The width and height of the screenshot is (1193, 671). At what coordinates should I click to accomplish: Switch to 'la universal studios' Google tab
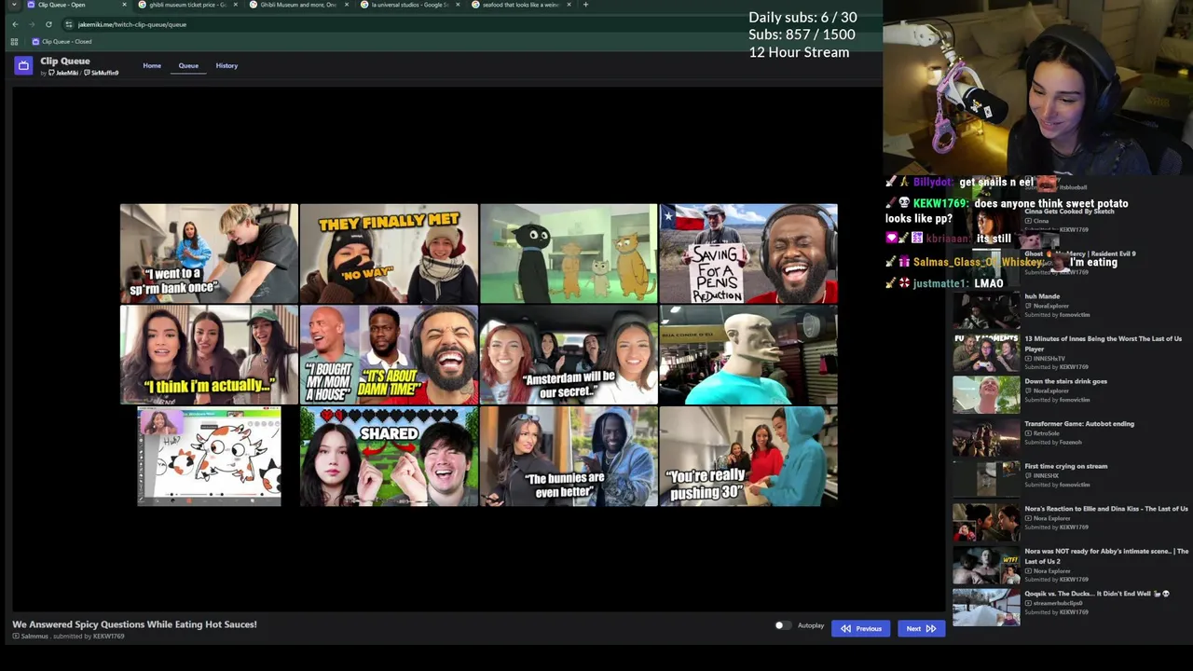pos(409,5)
